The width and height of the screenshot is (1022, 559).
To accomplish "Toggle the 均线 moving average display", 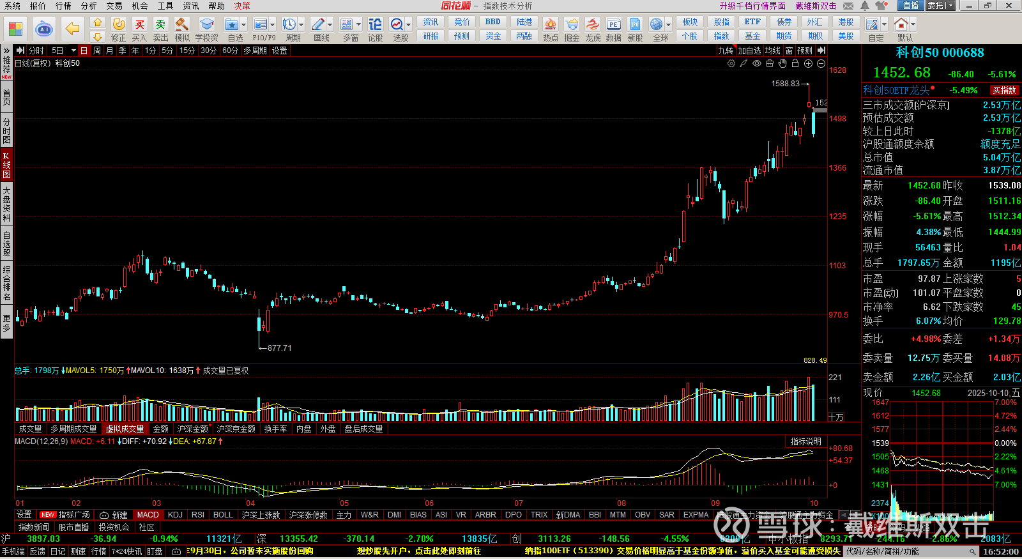I will [x=773, y=50].
